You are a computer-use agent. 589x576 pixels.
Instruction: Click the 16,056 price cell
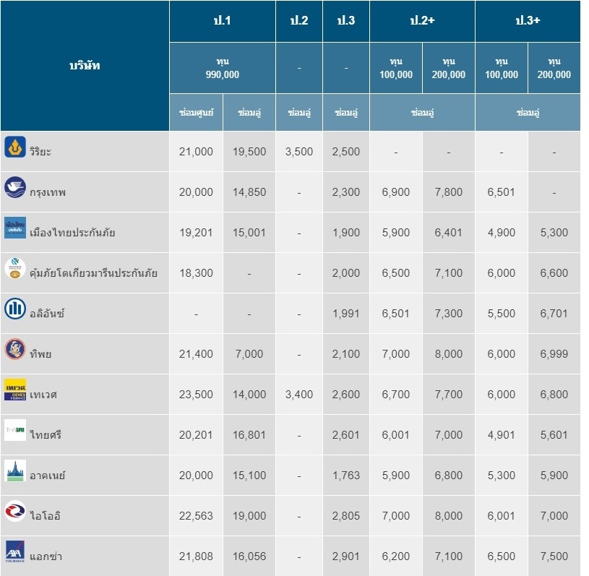pyautogui.click(x=249, y=556)
